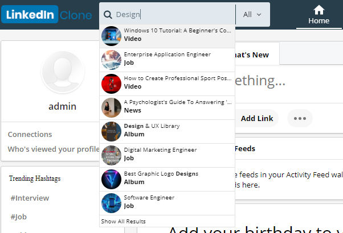Click Best Graphic Logo Designs album thumbnail
Screen dimensions: 343x233
point(111,179)
